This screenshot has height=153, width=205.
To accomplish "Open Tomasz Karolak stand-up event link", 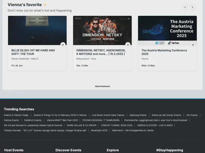I will [45, 130].
